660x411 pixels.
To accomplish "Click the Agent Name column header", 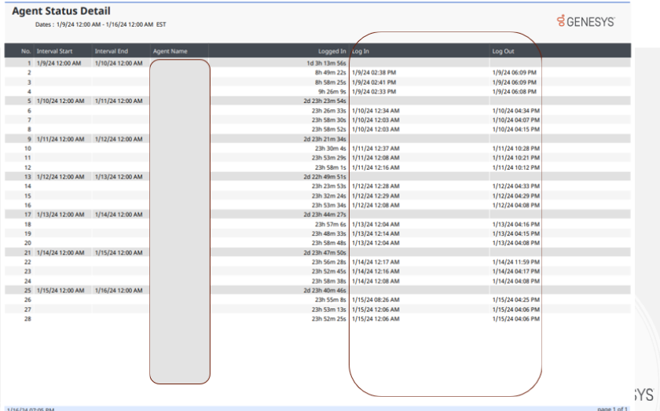I will click(x=170, y=51).
